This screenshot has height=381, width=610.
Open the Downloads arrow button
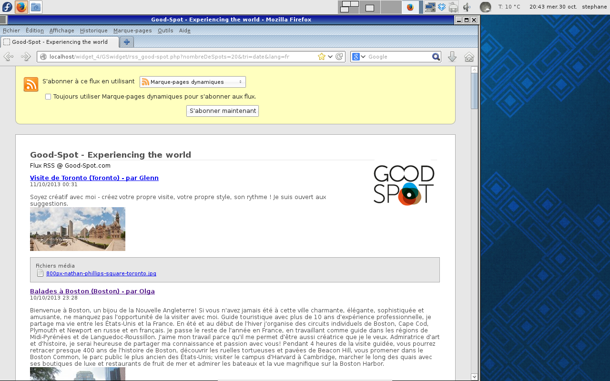452,57
